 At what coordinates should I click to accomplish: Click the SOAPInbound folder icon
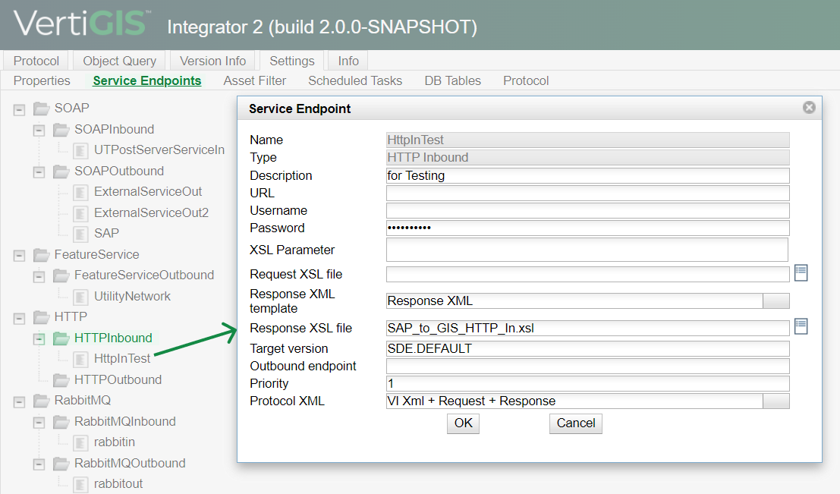point(61,131)
